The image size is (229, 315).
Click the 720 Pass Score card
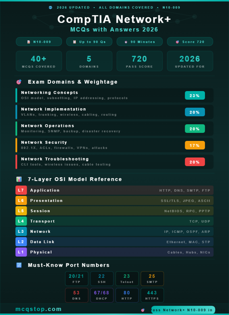pyautogui.click(x=140, y=61)
